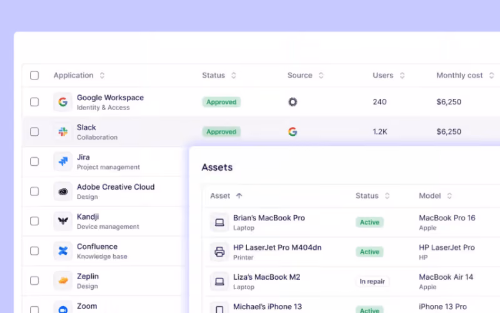This screenshot has height=313, width=500.
Task: Check the Google Workspace row checkbox
Action: (x=34, y=102)
